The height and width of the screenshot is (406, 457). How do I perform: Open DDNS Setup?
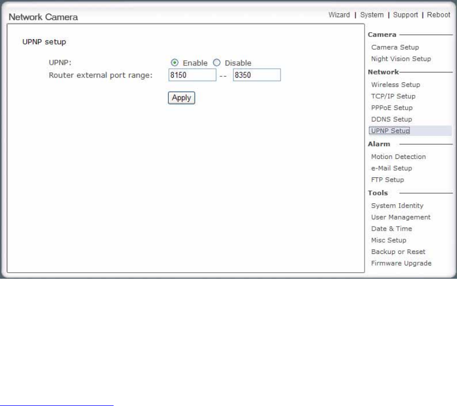(391, 119)
